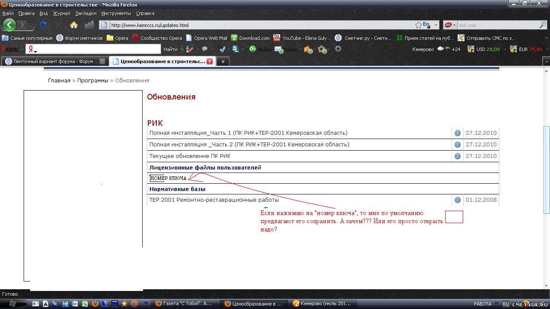Open the Ask search engine selector

(x=449, y=25)
